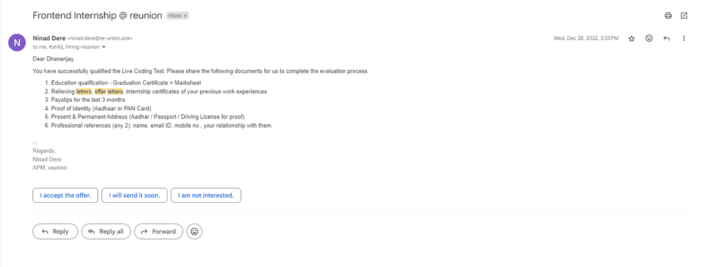Screen dimensions: 701x267
Task: Forward this email using the Forward button
Action: pyautogui.click(x=158, y=231)
